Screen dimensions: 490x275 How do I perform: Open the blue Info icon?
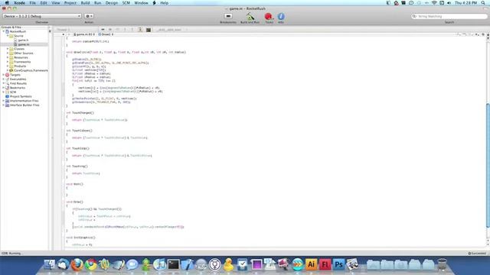click(x=281, y=16)
